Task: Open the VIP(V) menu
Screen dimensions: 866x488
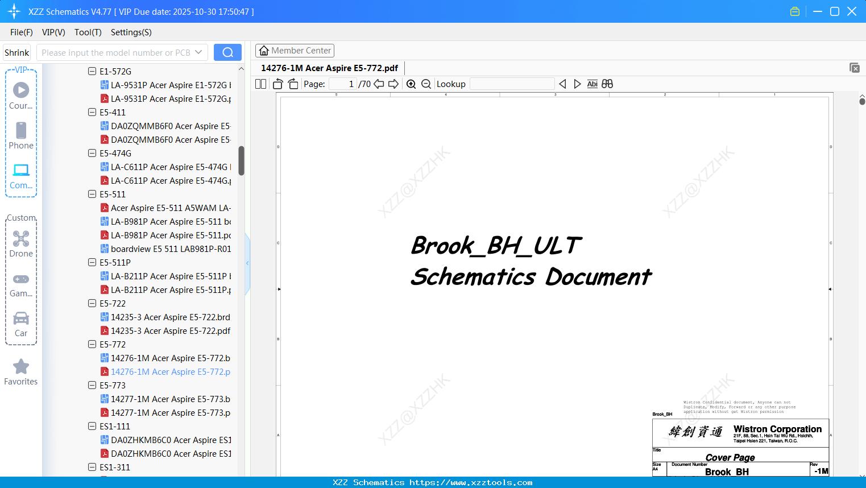Action: [53, 32]
